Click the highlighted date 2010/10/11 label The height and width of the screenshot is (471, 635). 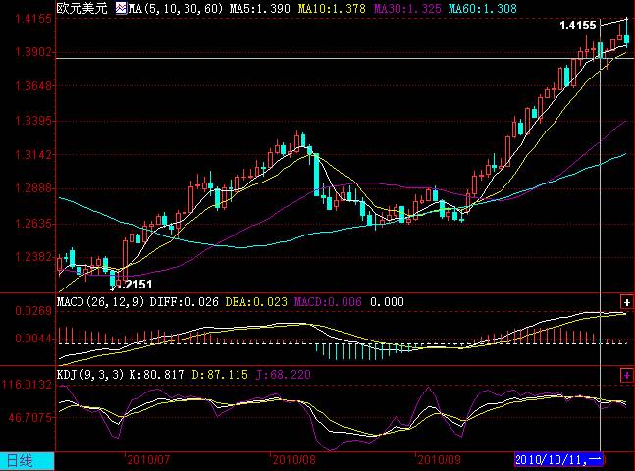tap(558, 459)
